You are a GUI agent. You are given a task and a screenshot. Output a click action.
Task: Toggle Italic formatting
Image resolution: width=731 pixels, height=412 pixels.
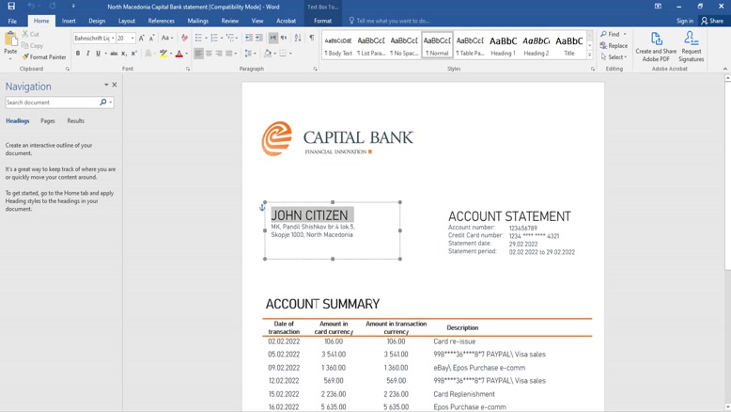88,54
